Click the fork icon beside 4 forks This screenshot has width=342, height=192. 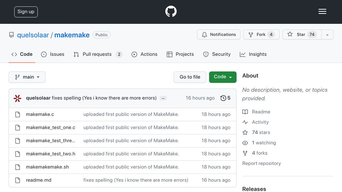click(245, 153)
